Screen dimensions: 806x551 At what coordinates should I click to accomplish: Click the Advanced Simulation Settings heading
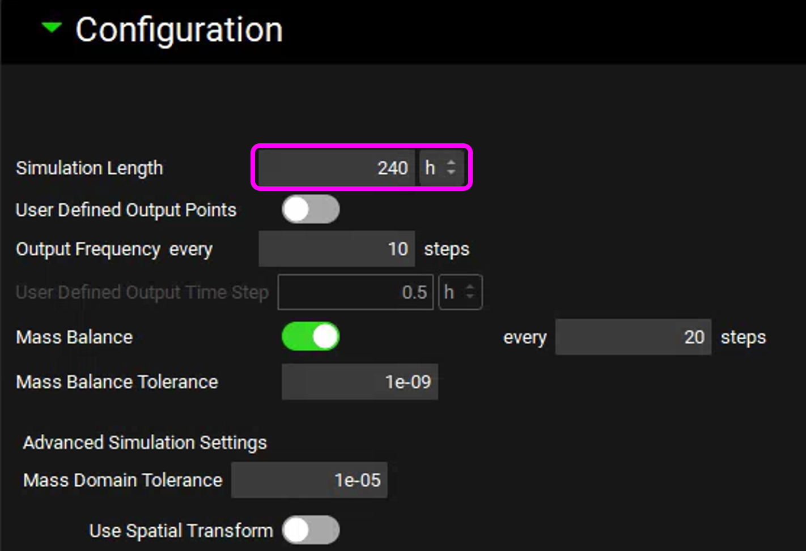[x=145, y=442]
